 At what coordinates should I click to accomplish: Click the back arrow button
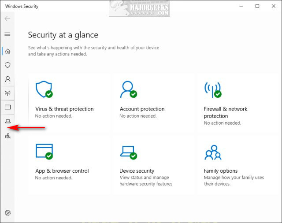point(7,19)
